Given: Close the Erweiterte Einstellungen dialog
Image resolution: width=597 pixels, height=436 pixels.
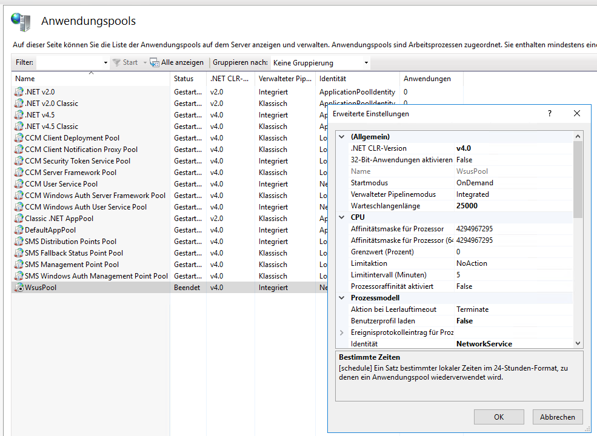Looking at the screenshot, I should coord(577,113).
